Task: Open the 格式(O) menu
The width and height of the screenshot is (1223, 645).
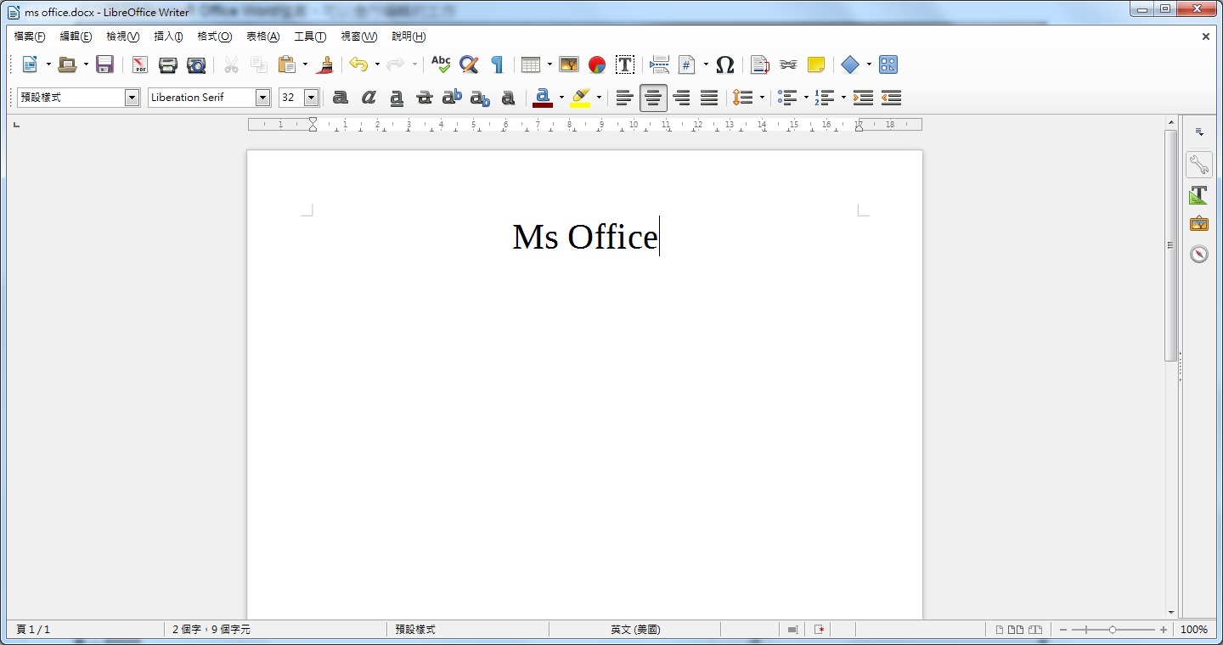Action: 214,36
